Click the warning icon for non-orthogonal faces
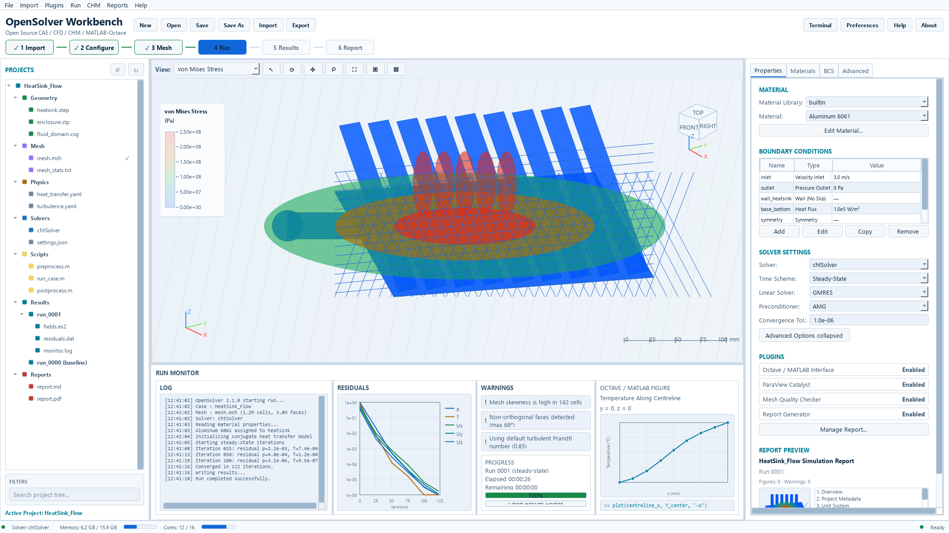Viewport: 949px width, 533px height. tap(486, 421)
